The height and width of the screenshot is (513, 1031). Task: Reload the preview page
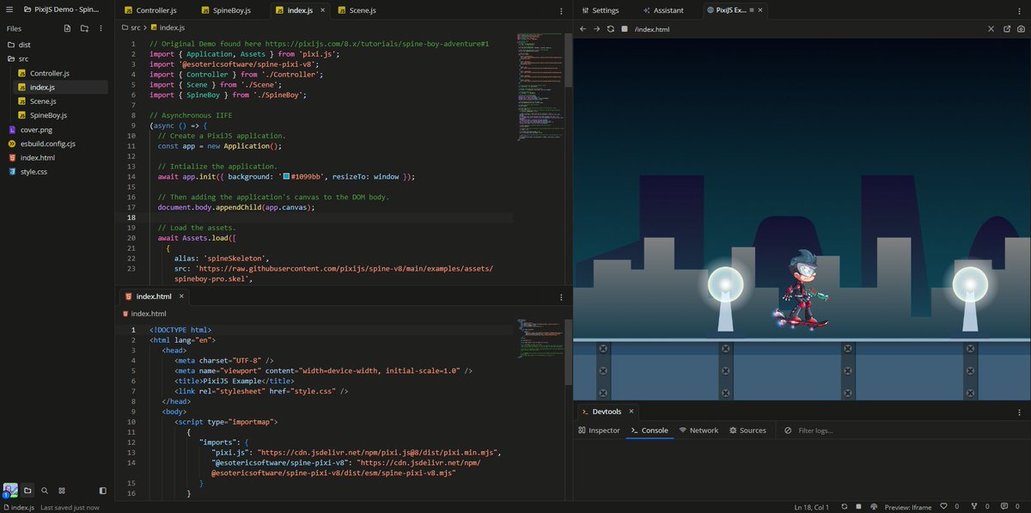(x=611, y=28)
